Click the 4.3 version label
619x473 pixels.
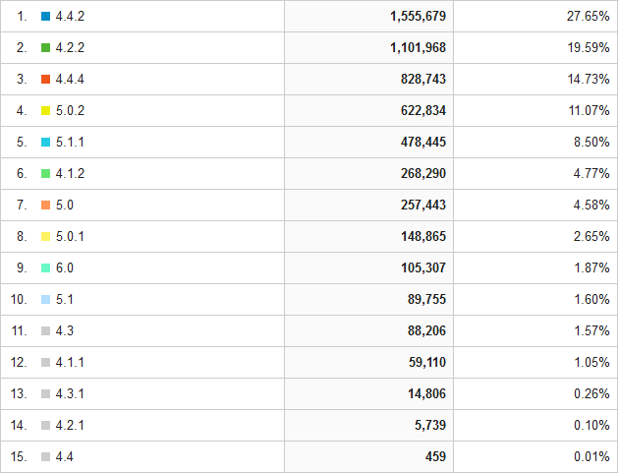click(65, 330)
